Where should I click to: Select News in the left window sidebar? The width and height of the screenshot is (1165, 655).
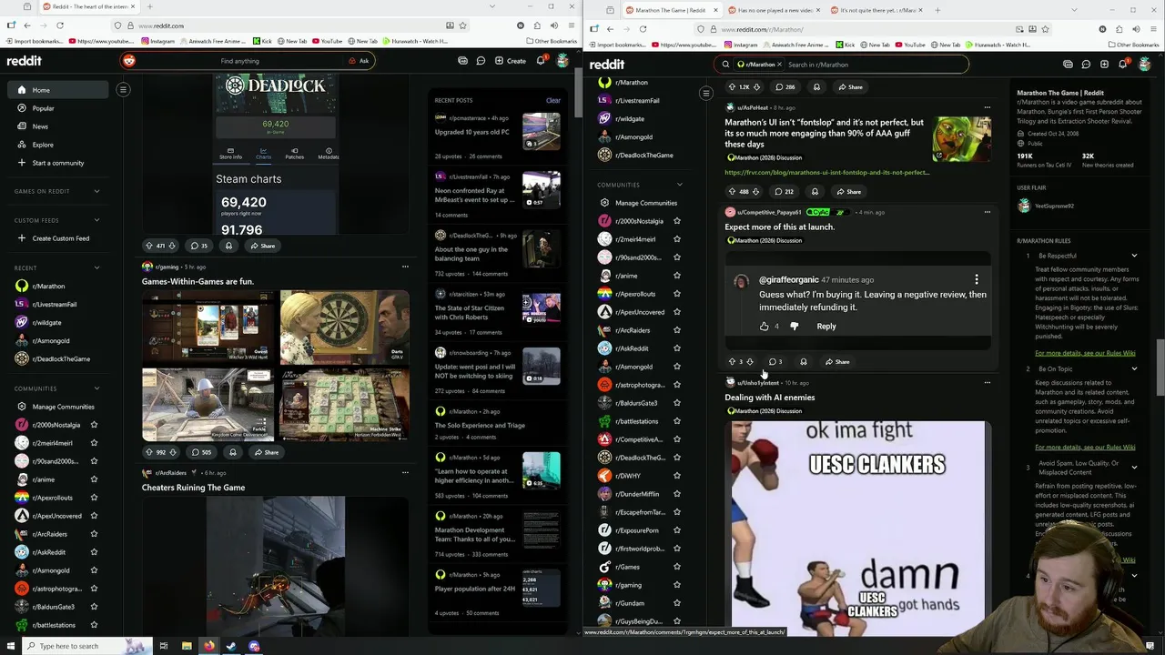[x=59, y=126]
